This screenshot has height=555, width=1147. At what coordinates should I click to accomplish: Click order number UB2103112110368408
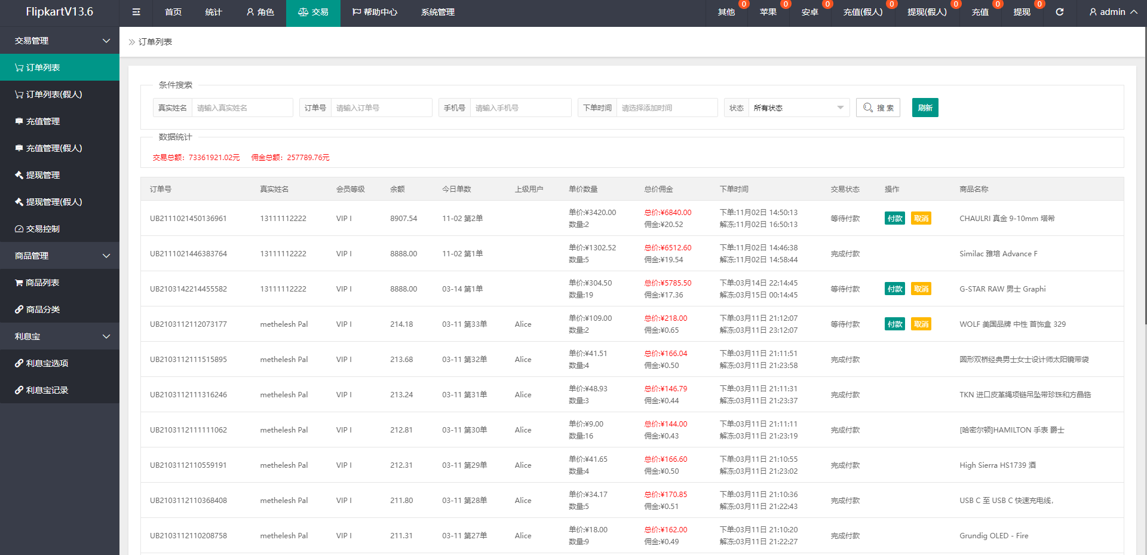tap(188, 501)
